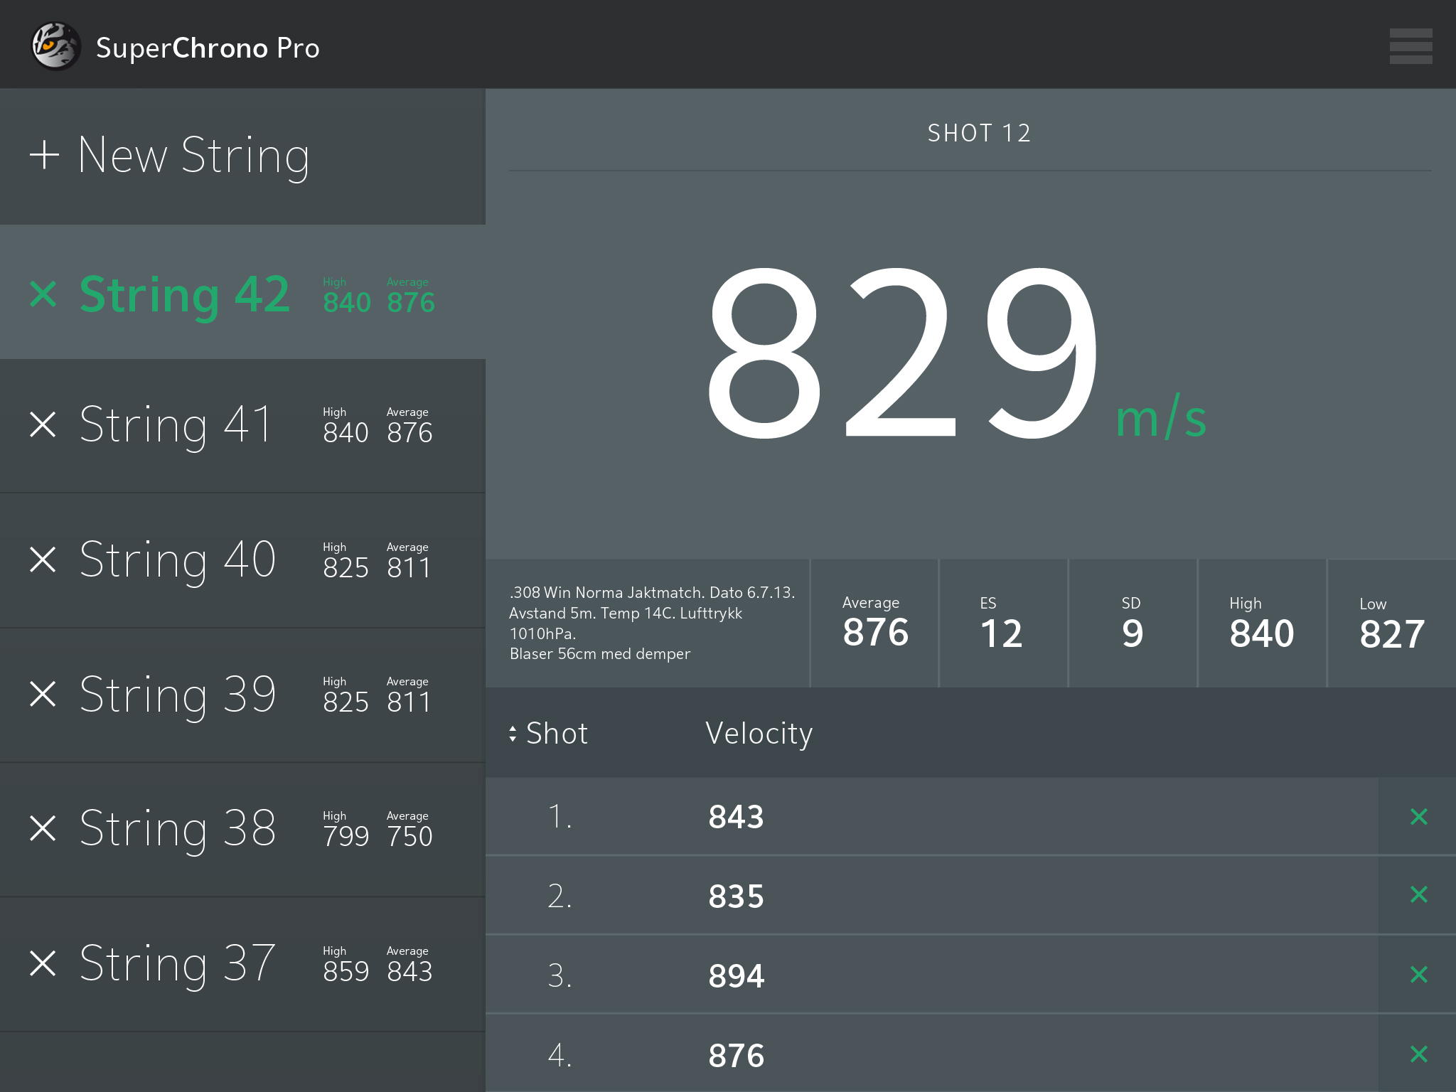Viewport: 1456px width, 1092px height.
Task: Click the SHOT 12 heading
Action: coord(979,133)
